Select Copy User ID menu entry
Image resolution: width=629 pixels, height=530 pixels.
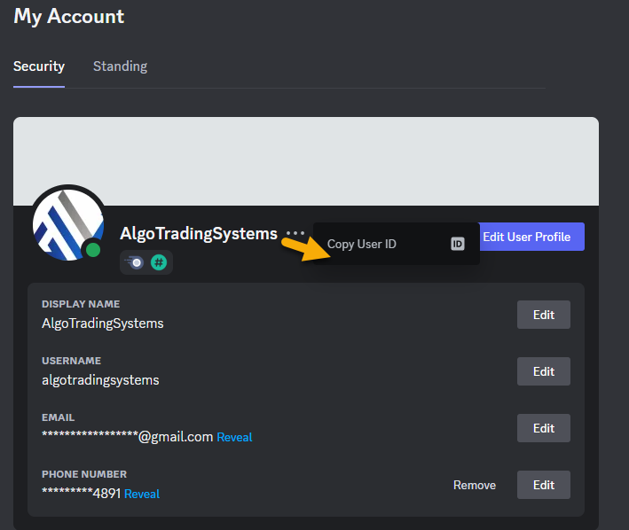click(362, 244)
